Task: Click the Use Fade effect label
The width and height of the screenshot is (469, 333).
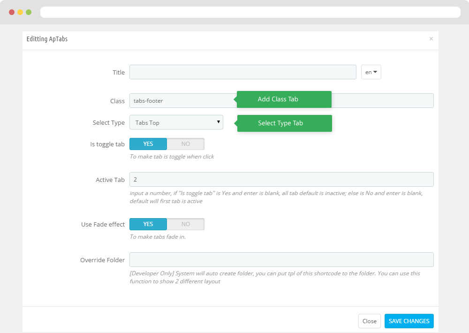Action: [103, 224]
